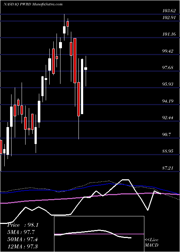180x252 pixels.
Task: Click the NASDAQ PWRD MunafaSutra.com title text
Action: point(33,4)
